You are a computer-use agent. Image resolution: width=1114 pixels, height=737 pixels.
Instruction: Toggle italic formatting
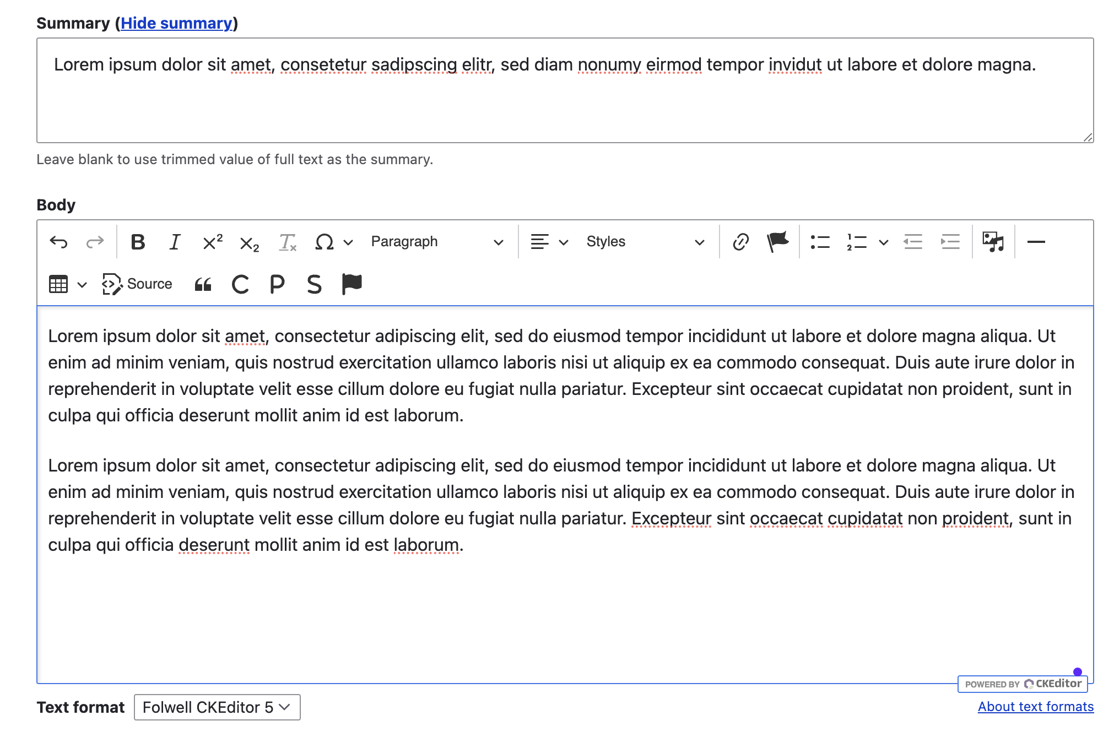click(175, 242)
